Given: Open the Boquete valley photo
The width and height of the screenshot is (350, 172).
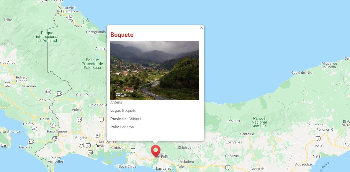Looking at the screenshot, I should [154, 70].
